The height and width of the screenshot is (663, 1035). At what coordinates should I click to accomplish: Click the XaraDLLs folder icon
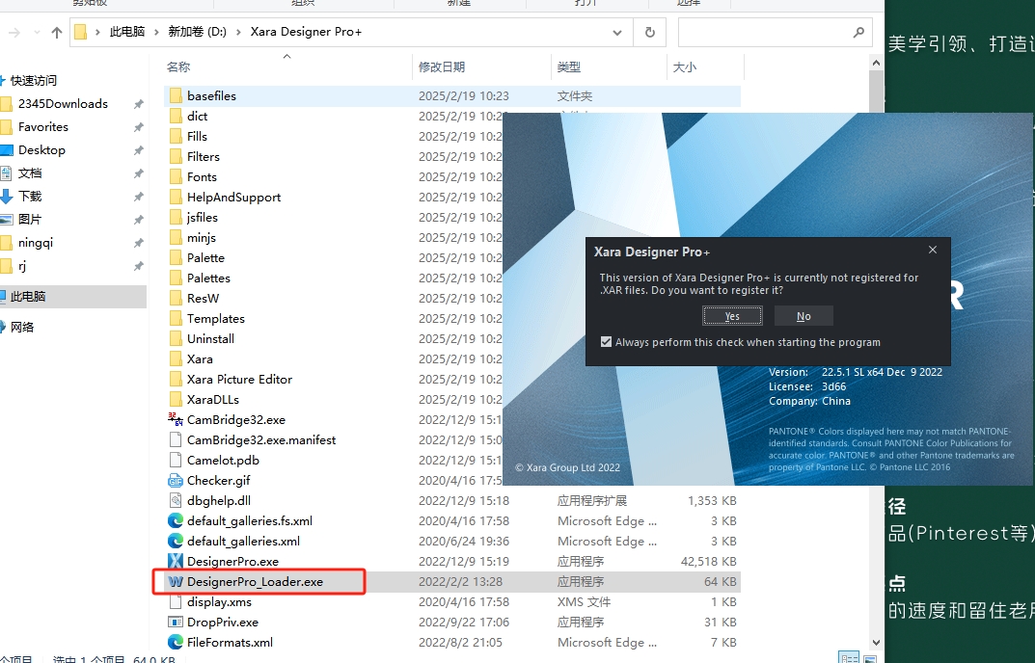(x=176, y=399)
